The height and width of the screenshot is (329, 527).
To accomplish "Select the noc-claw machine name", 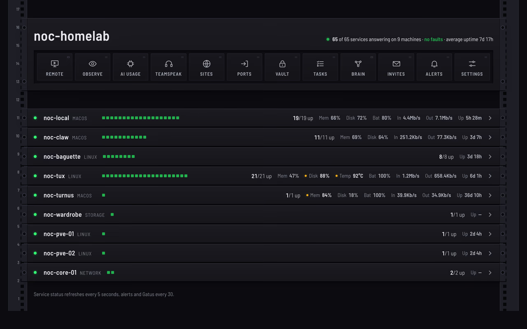I will (56, 137).
